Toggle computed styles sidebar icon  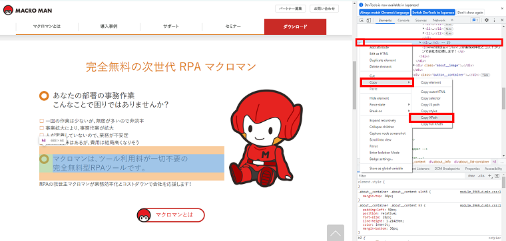[497, 176]
